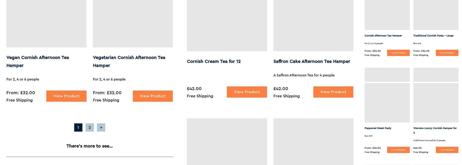Click the Cornish Cream Tea for 12 image
This screenshot has height=165, width=462.
227,25
